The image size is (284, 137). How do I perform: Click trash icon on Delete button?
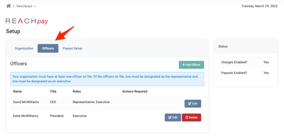coord(187,117)
